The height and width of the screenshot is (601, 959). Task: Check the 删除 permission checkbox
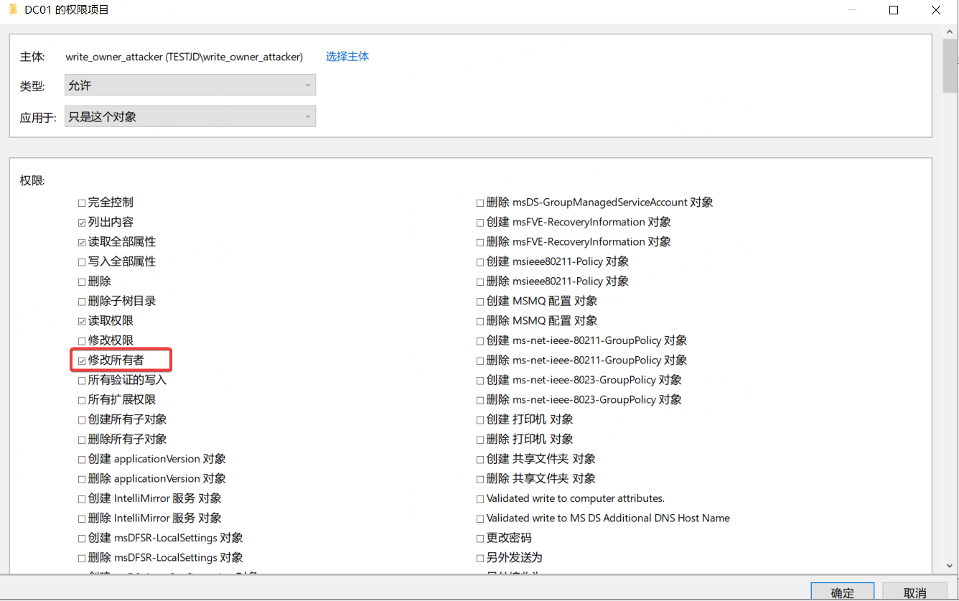82,282
